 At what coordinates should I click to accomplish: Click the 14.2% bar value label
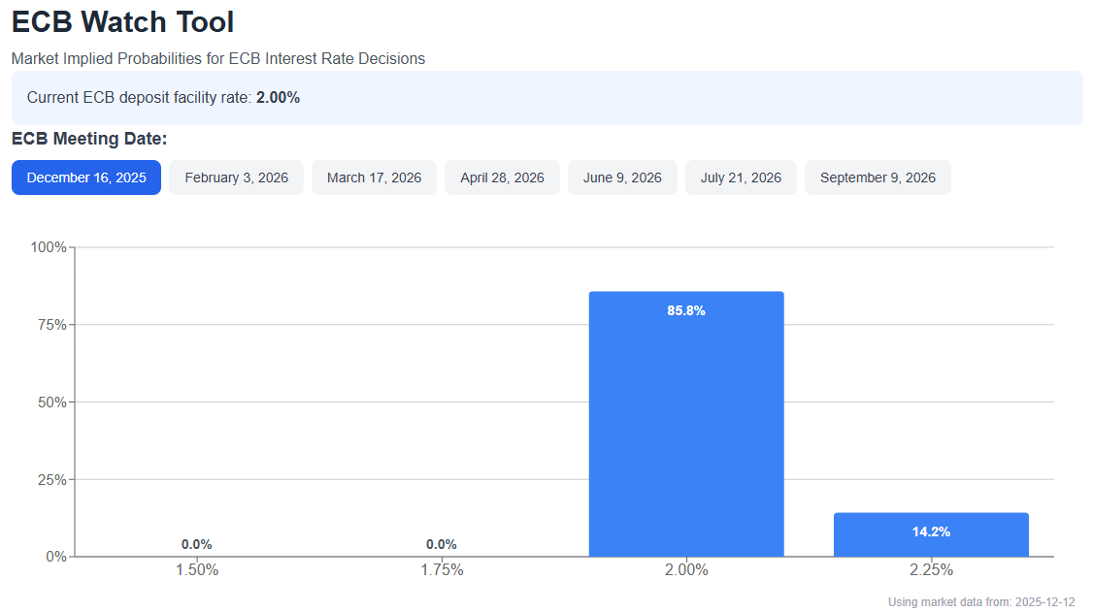[931, 531]
